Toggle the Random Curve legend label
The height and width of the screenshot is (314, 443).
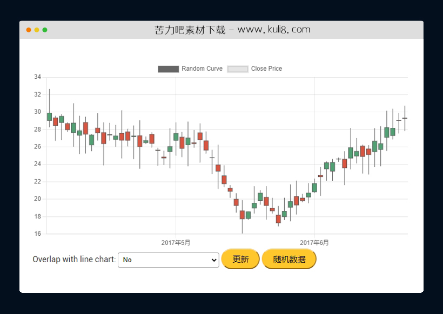point(202,69)
